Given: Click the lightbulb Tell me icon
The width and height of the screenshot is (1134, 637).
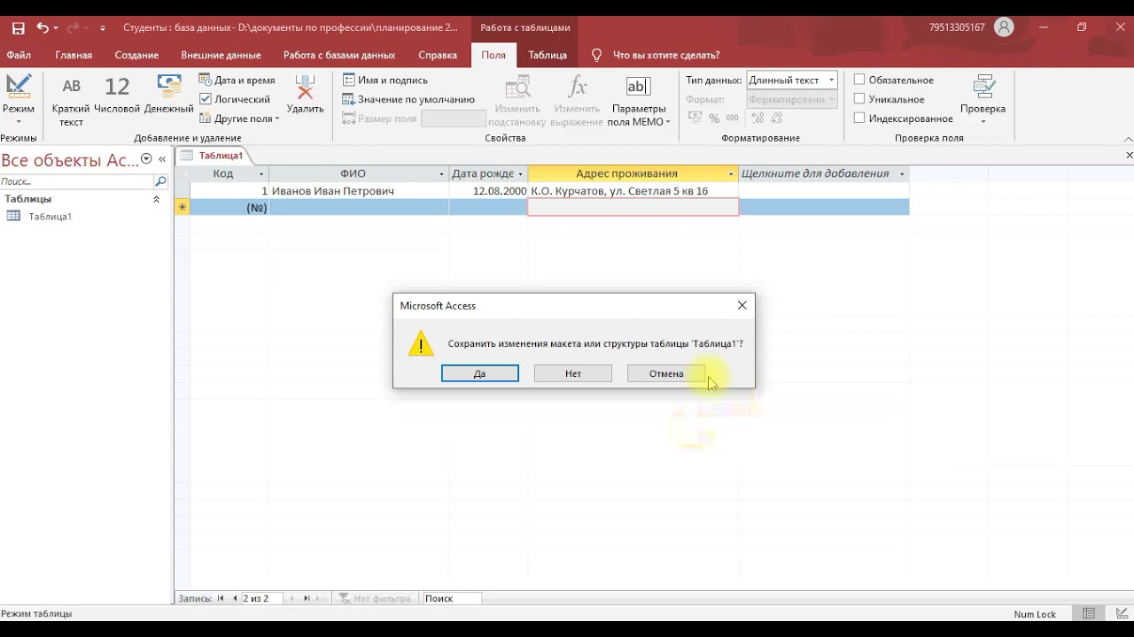Looking at the screenshot, I should pos(596,55).
